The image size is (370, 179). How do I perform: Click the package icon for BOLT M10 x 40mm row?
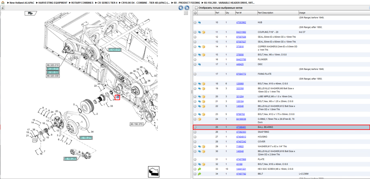(203, 84)
